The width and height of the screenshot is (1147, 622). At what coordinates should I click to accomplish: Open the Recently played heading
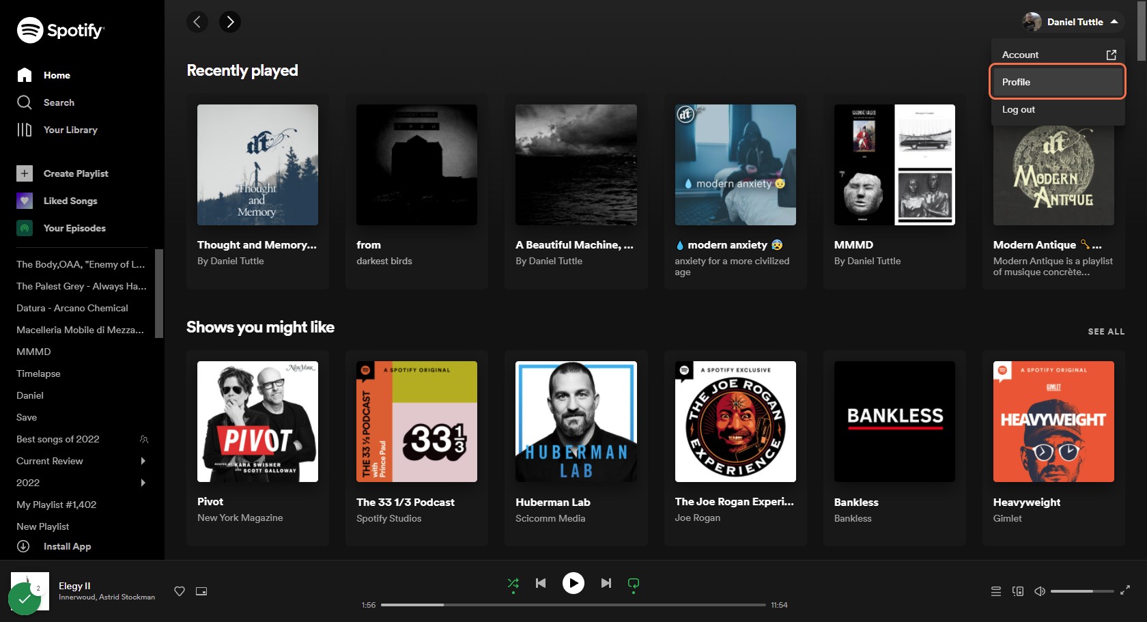(242, 70)
